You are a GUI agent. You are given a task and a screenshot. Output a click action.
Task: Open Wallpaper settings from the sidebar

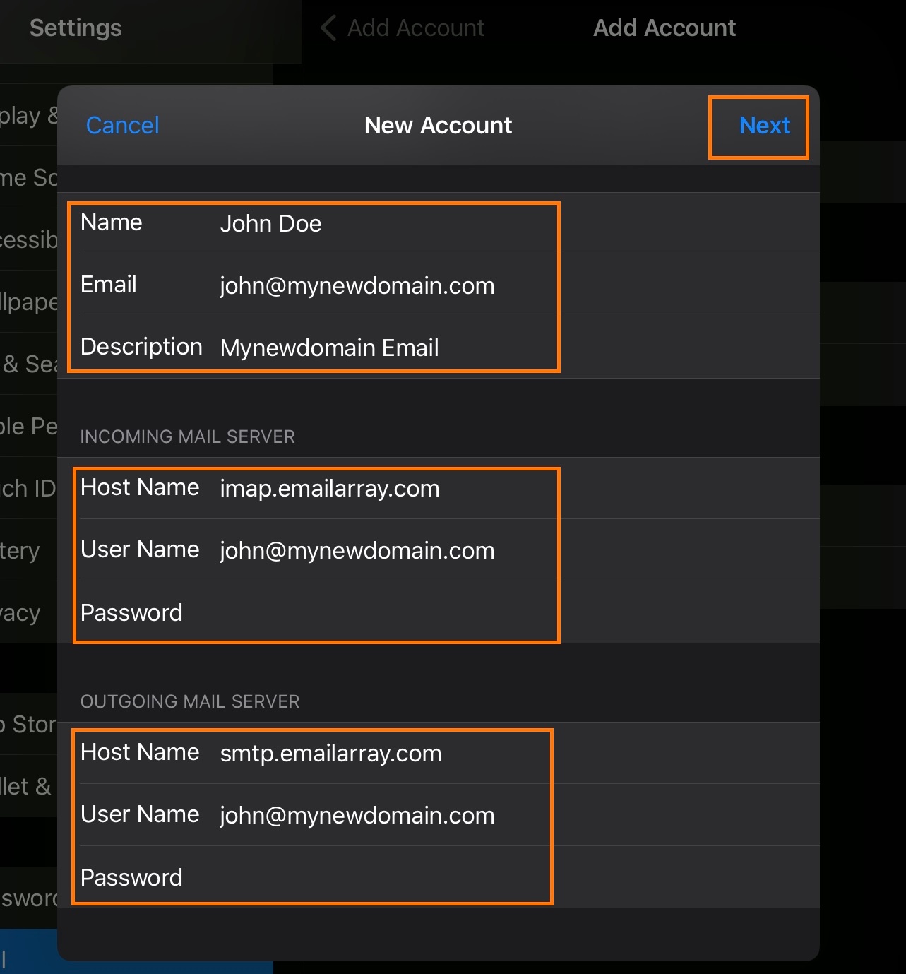28,302
